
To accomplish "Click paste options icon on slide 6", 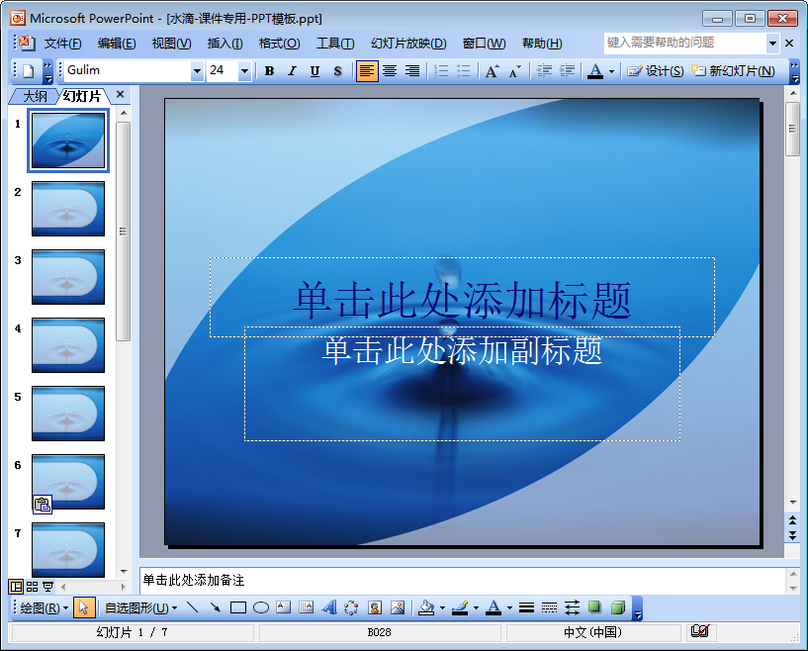I will pos(43,505).
